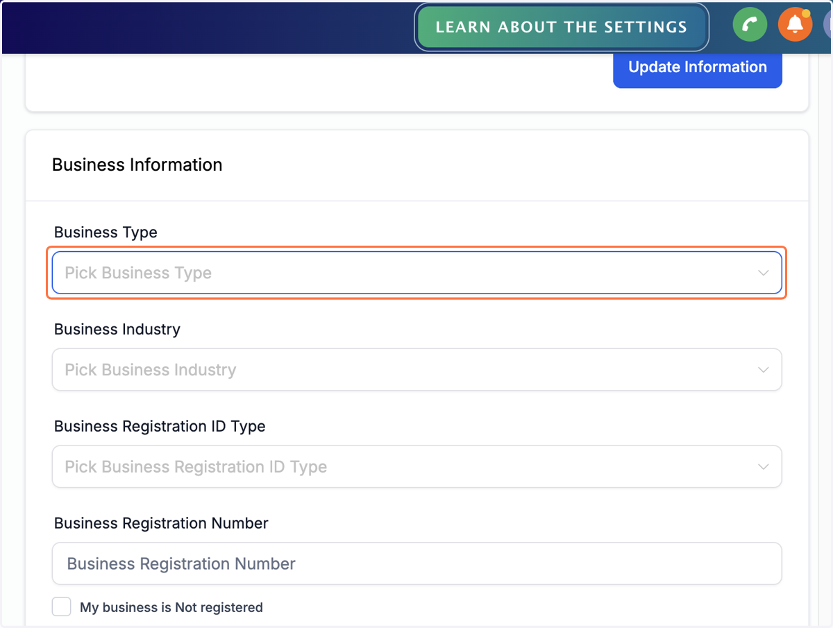Click the Business Registration Number label
Image resolution: width=833 pixels, height=628 pixels.
point(161,523)
